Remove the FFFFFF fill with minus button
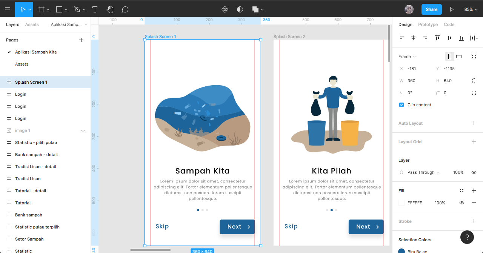The image size is (483, 253). pos(474,203)
